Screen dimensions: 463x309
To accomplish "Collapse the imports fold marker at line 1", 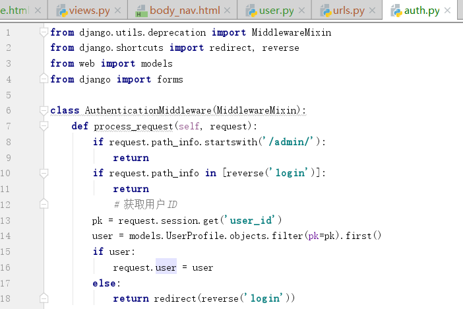I will tap(44, 32).
